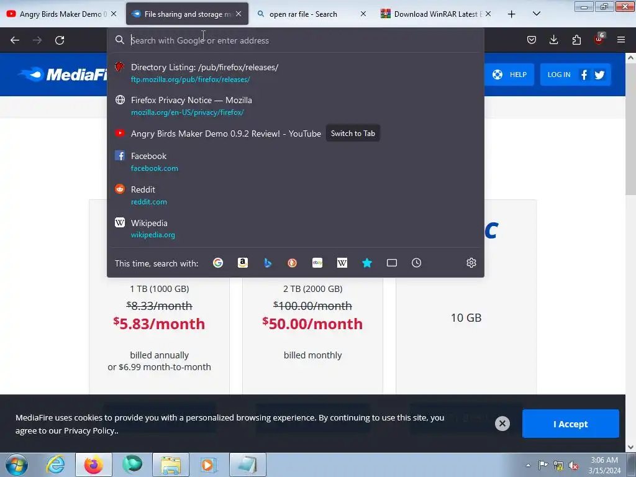Go back using the browser back arrow
636x477 pixels.
[x=15, y=40]
